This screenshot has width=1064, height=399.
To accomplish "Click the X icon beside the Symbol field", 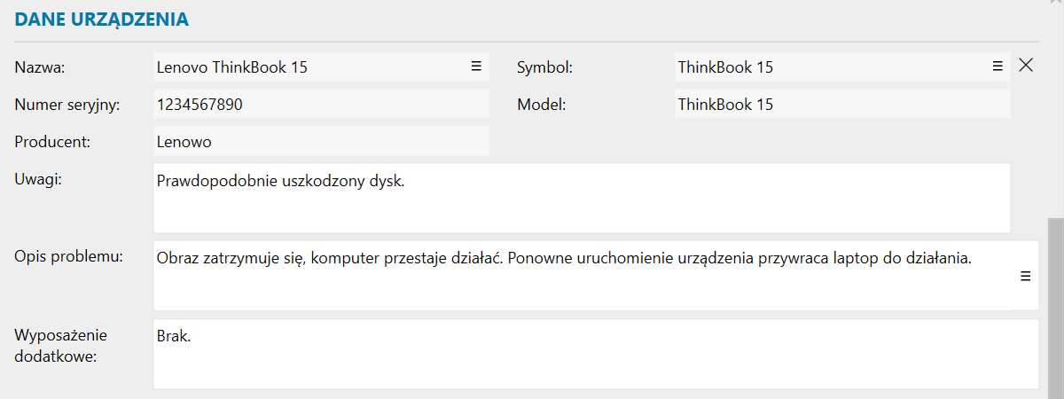I will pyautogui.click(x=1026, y=66).
